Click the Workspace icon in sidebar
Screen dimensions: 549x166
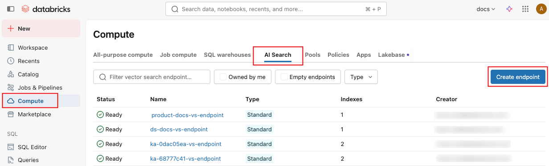click(11, 47)
